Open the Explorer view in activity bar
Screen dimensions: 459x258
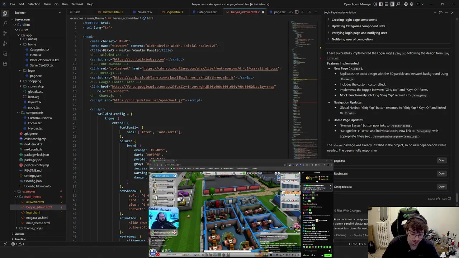(x=5, y=13)
